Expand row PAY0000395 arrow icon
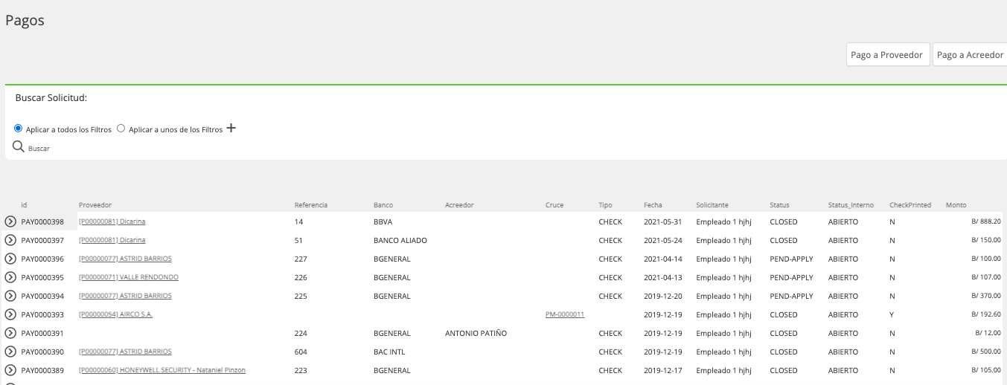Viewport: 1007px width, 385px height. 10,277
